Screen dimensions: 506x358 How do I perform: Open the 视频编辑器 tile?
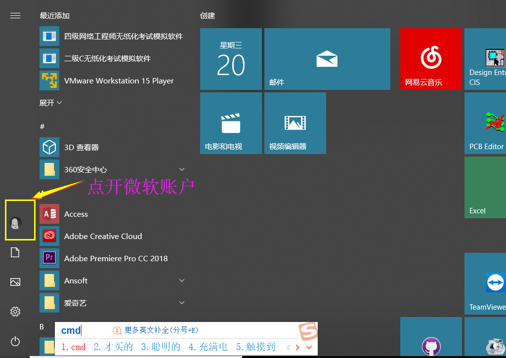(x=295, y=123)
